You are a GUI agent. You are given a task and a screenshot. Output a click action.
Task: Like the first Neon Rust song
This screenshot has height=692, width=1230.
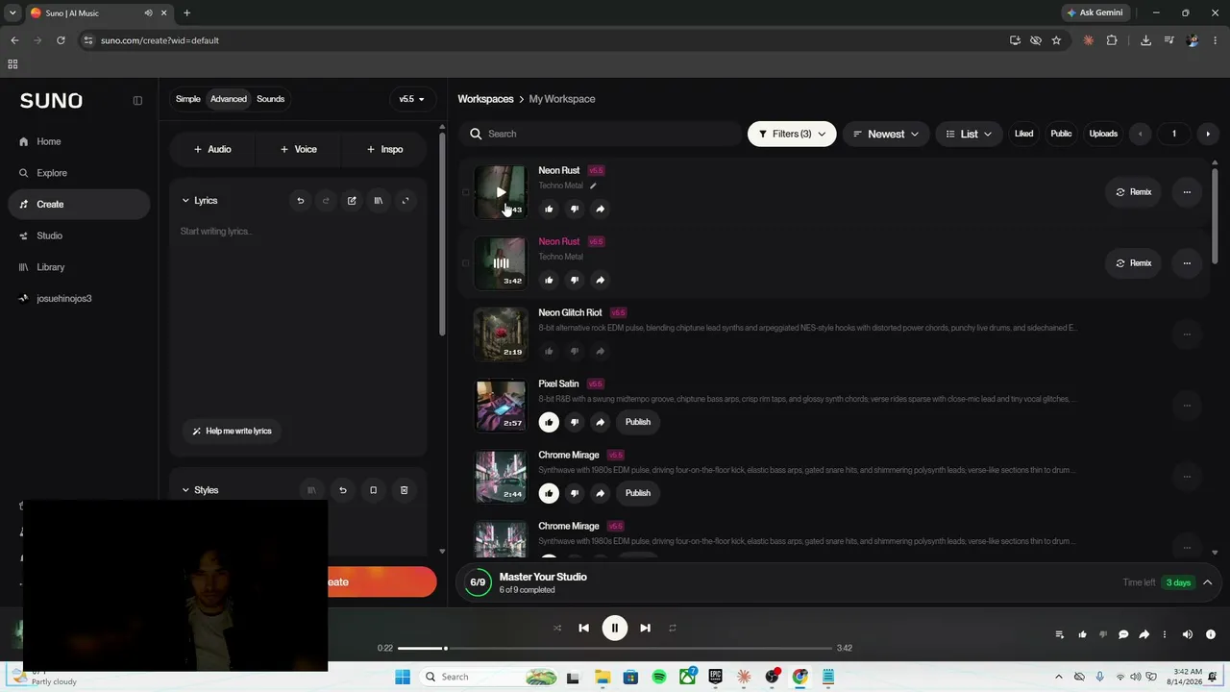point(549,209)
